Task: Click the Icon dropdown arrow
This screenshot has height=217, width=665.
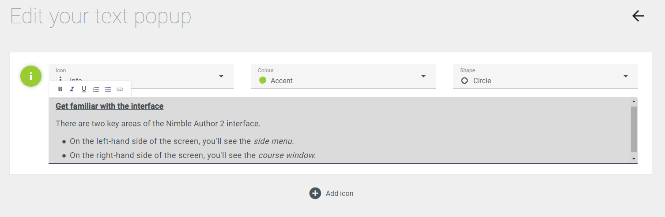Action: (x=221, y=76)
